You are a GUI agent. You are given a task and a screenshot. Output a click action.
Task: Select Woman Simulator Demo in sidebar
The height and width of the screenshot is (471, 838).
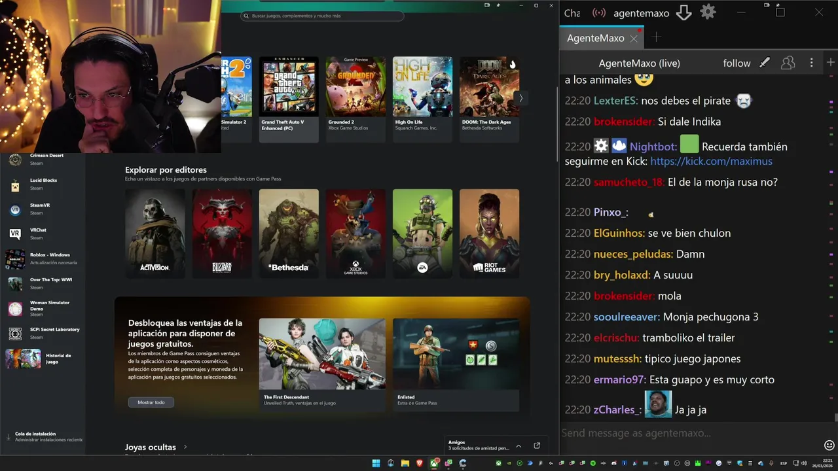pos(43,308)
